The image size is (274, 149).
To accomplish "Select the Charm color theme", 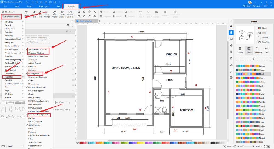I will click(253, 78).
